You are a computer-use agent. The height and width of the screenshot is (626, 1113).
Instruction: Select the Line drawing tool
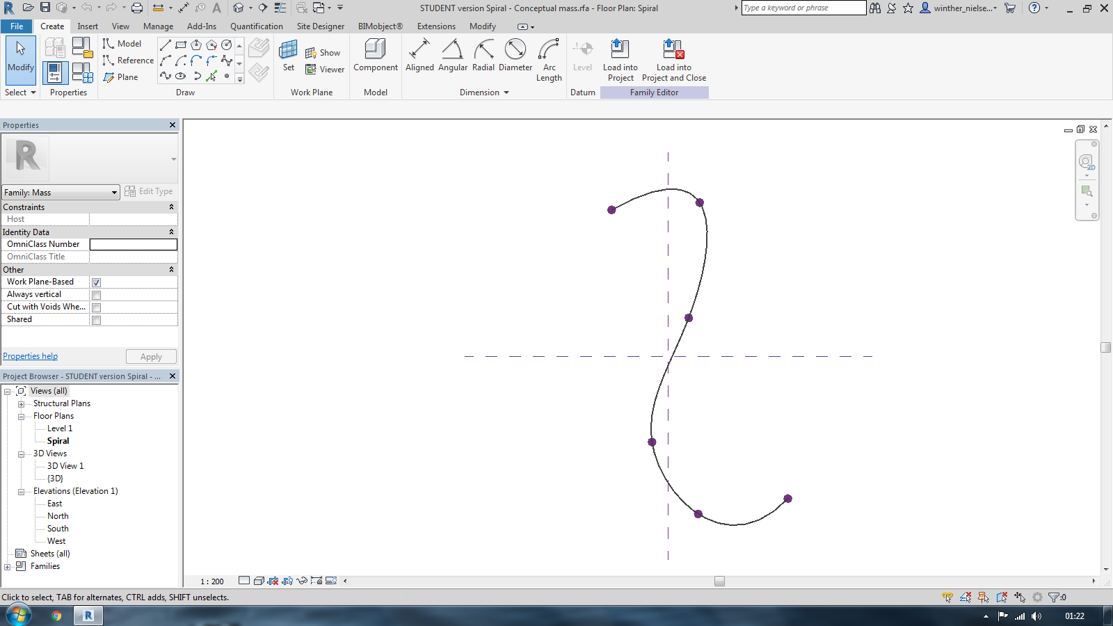[x=166, y=45]
